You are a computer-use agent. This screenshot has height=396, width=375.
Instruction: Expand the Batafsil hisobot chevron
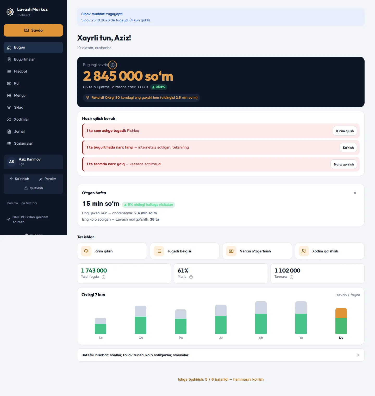click(x=358, y=355)
